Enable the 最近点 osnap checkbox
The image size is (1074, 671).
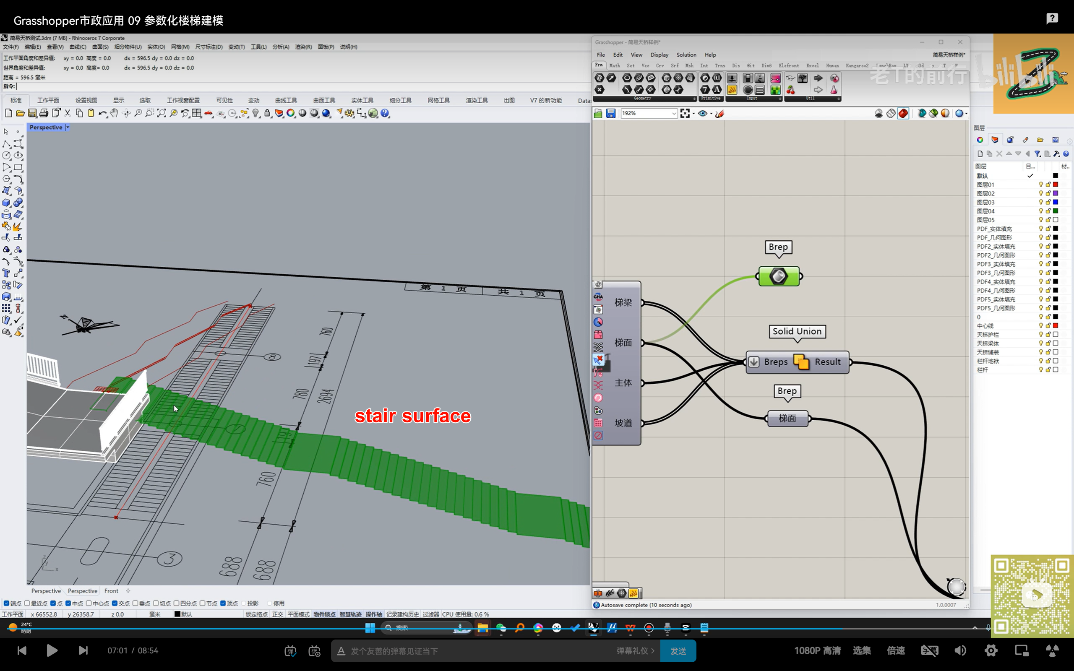[28, 603]
